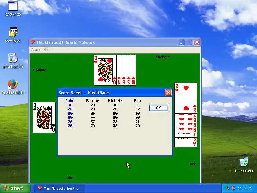This screenshot has width=257, height=193.
Task: Click the Pauline column header in score sheet
Action: click(x=93, y=101)
